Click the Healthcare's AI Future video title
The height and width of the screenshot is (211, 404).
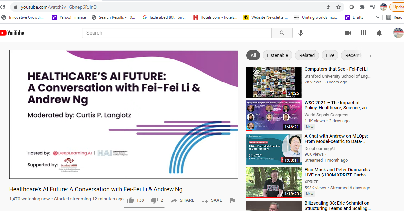[96, 189]
